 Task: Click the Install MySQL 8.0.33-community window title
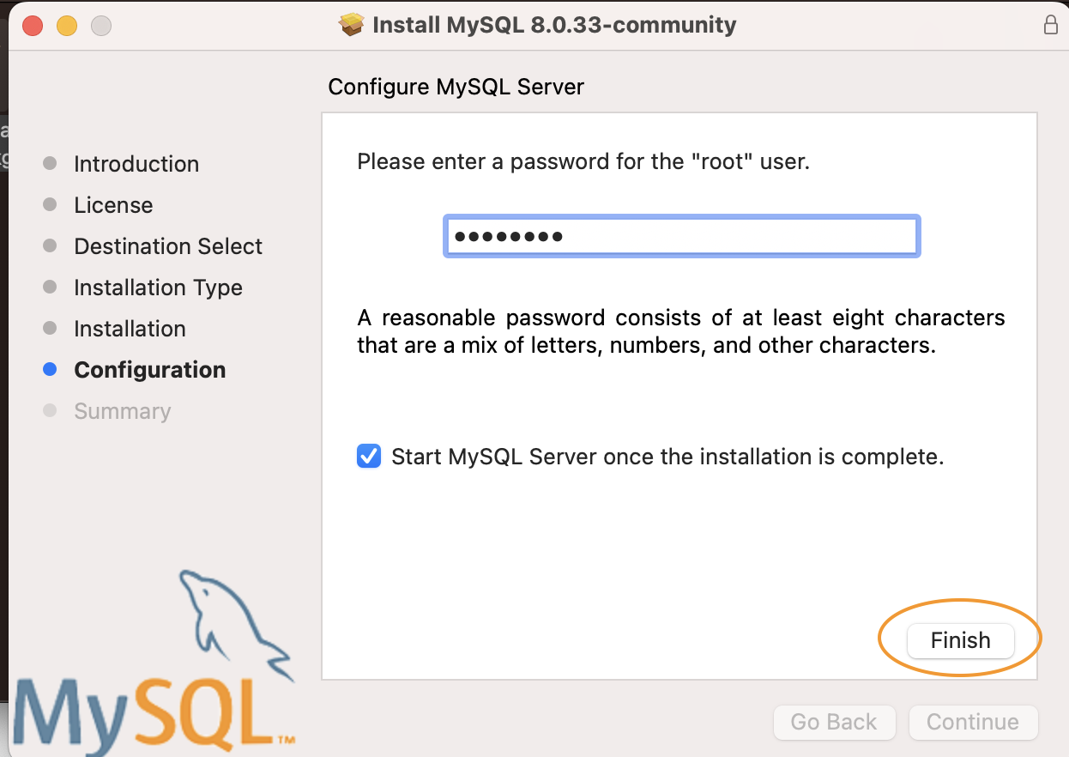click(554, 25)
